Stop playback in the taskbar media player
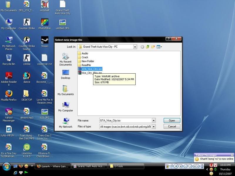This screenshot has width=235, height=176. coord(181,166)
